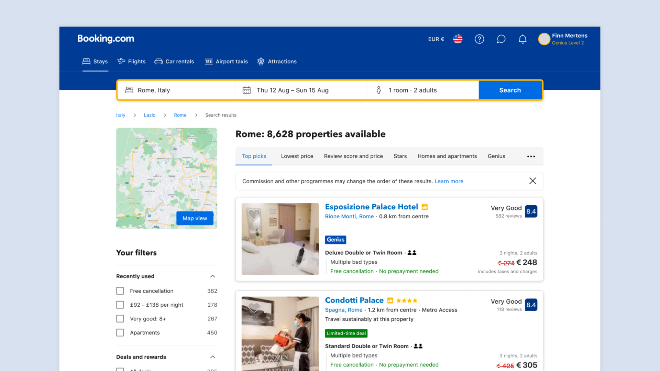Open the notifications bell icon
This screenshot has width=660, height=371.
[x=522, y=39]
